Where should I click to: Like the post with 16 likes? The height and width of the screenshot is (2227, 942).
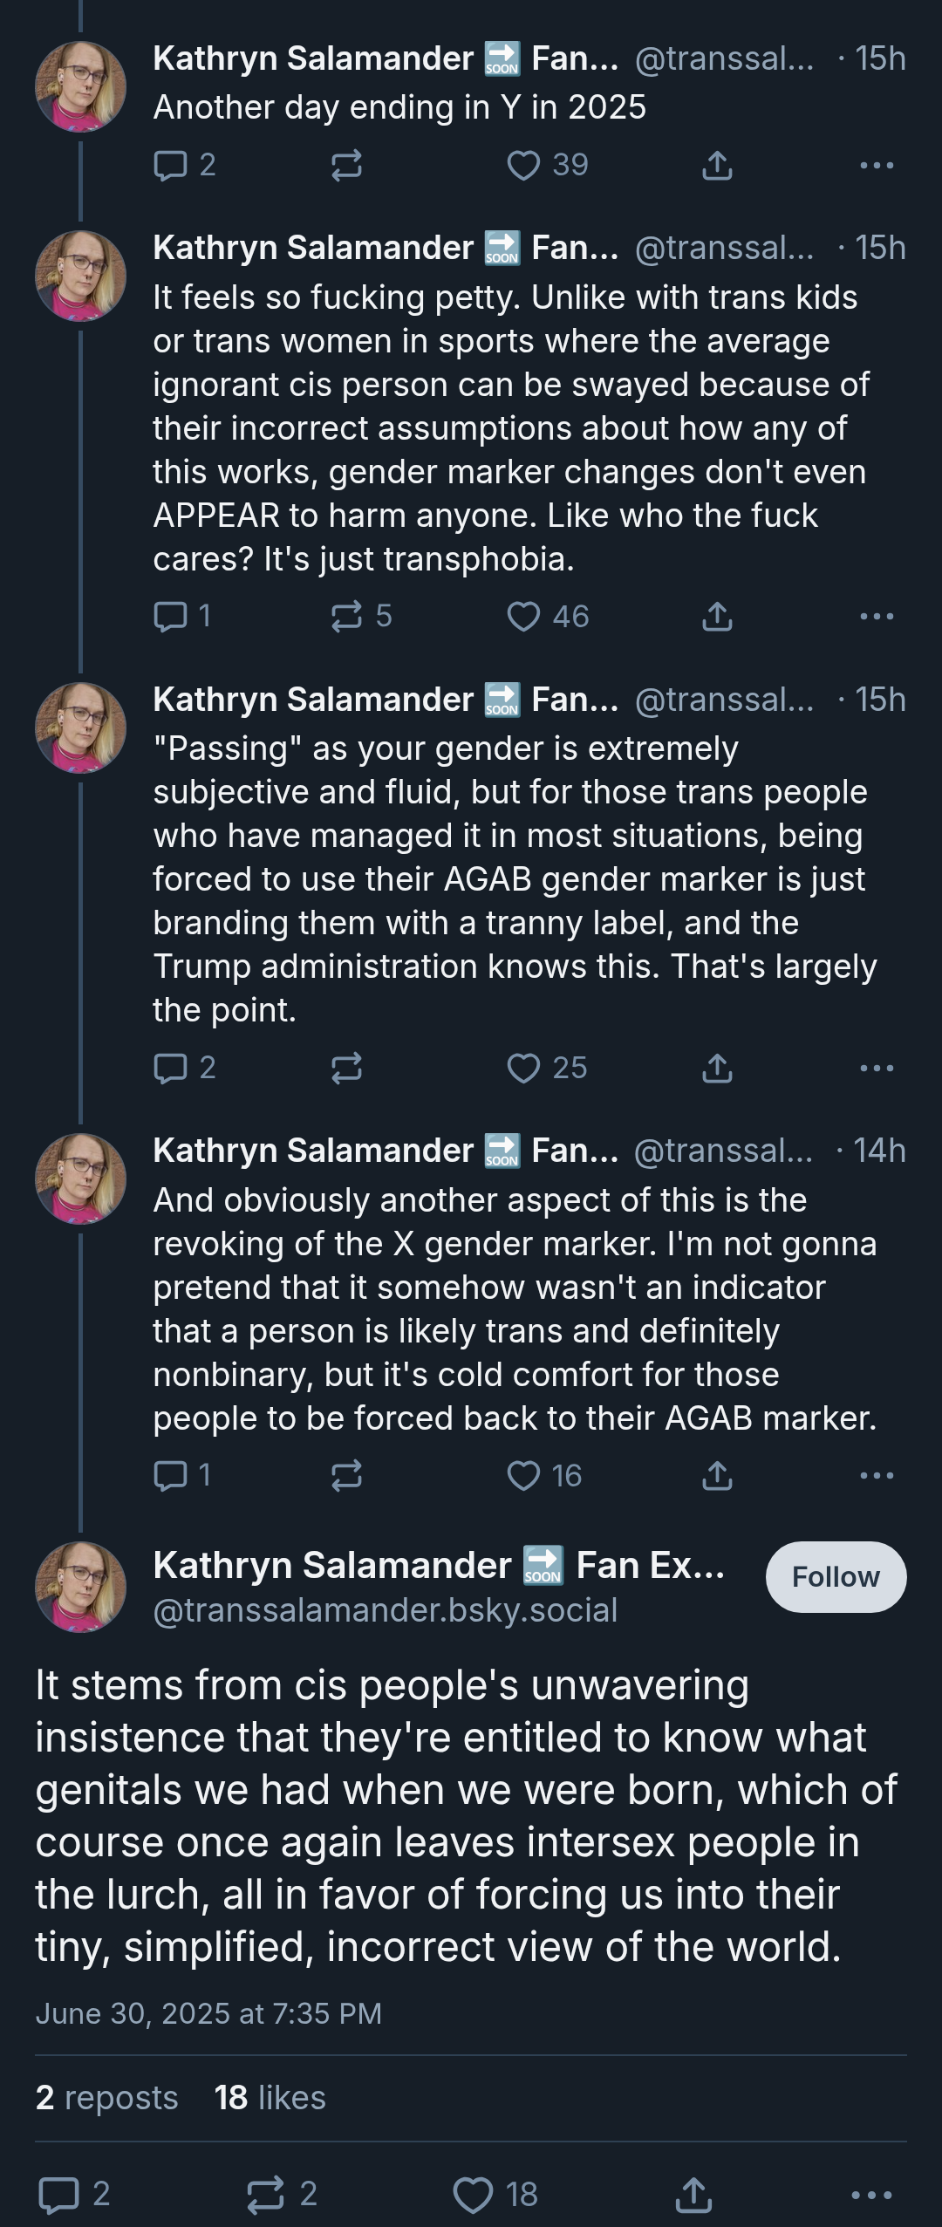click(x=544, y=1475)
